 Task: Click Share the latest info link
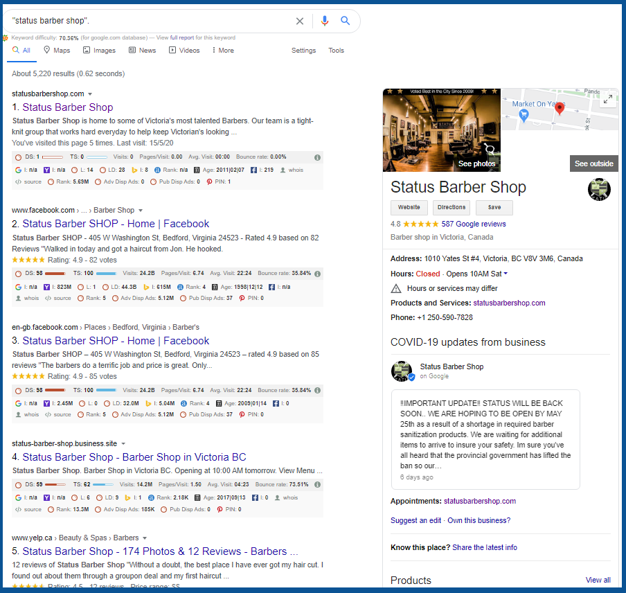coord(485,547)
